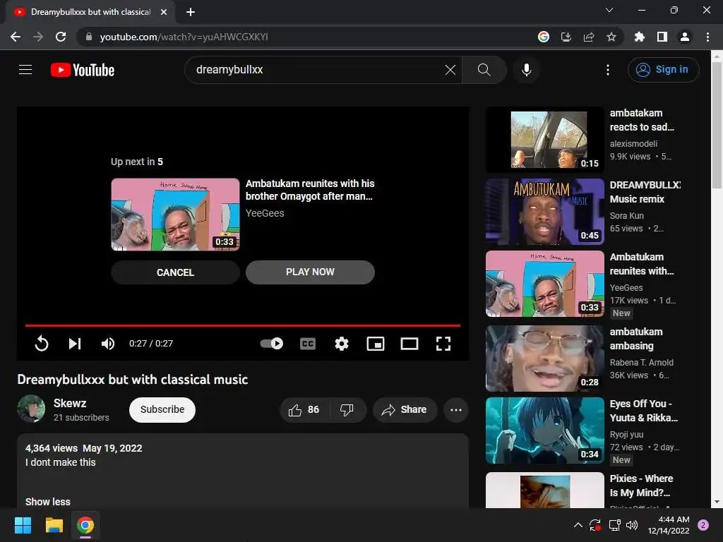
Task: Share the video
Action: click(x=405, y=410)
